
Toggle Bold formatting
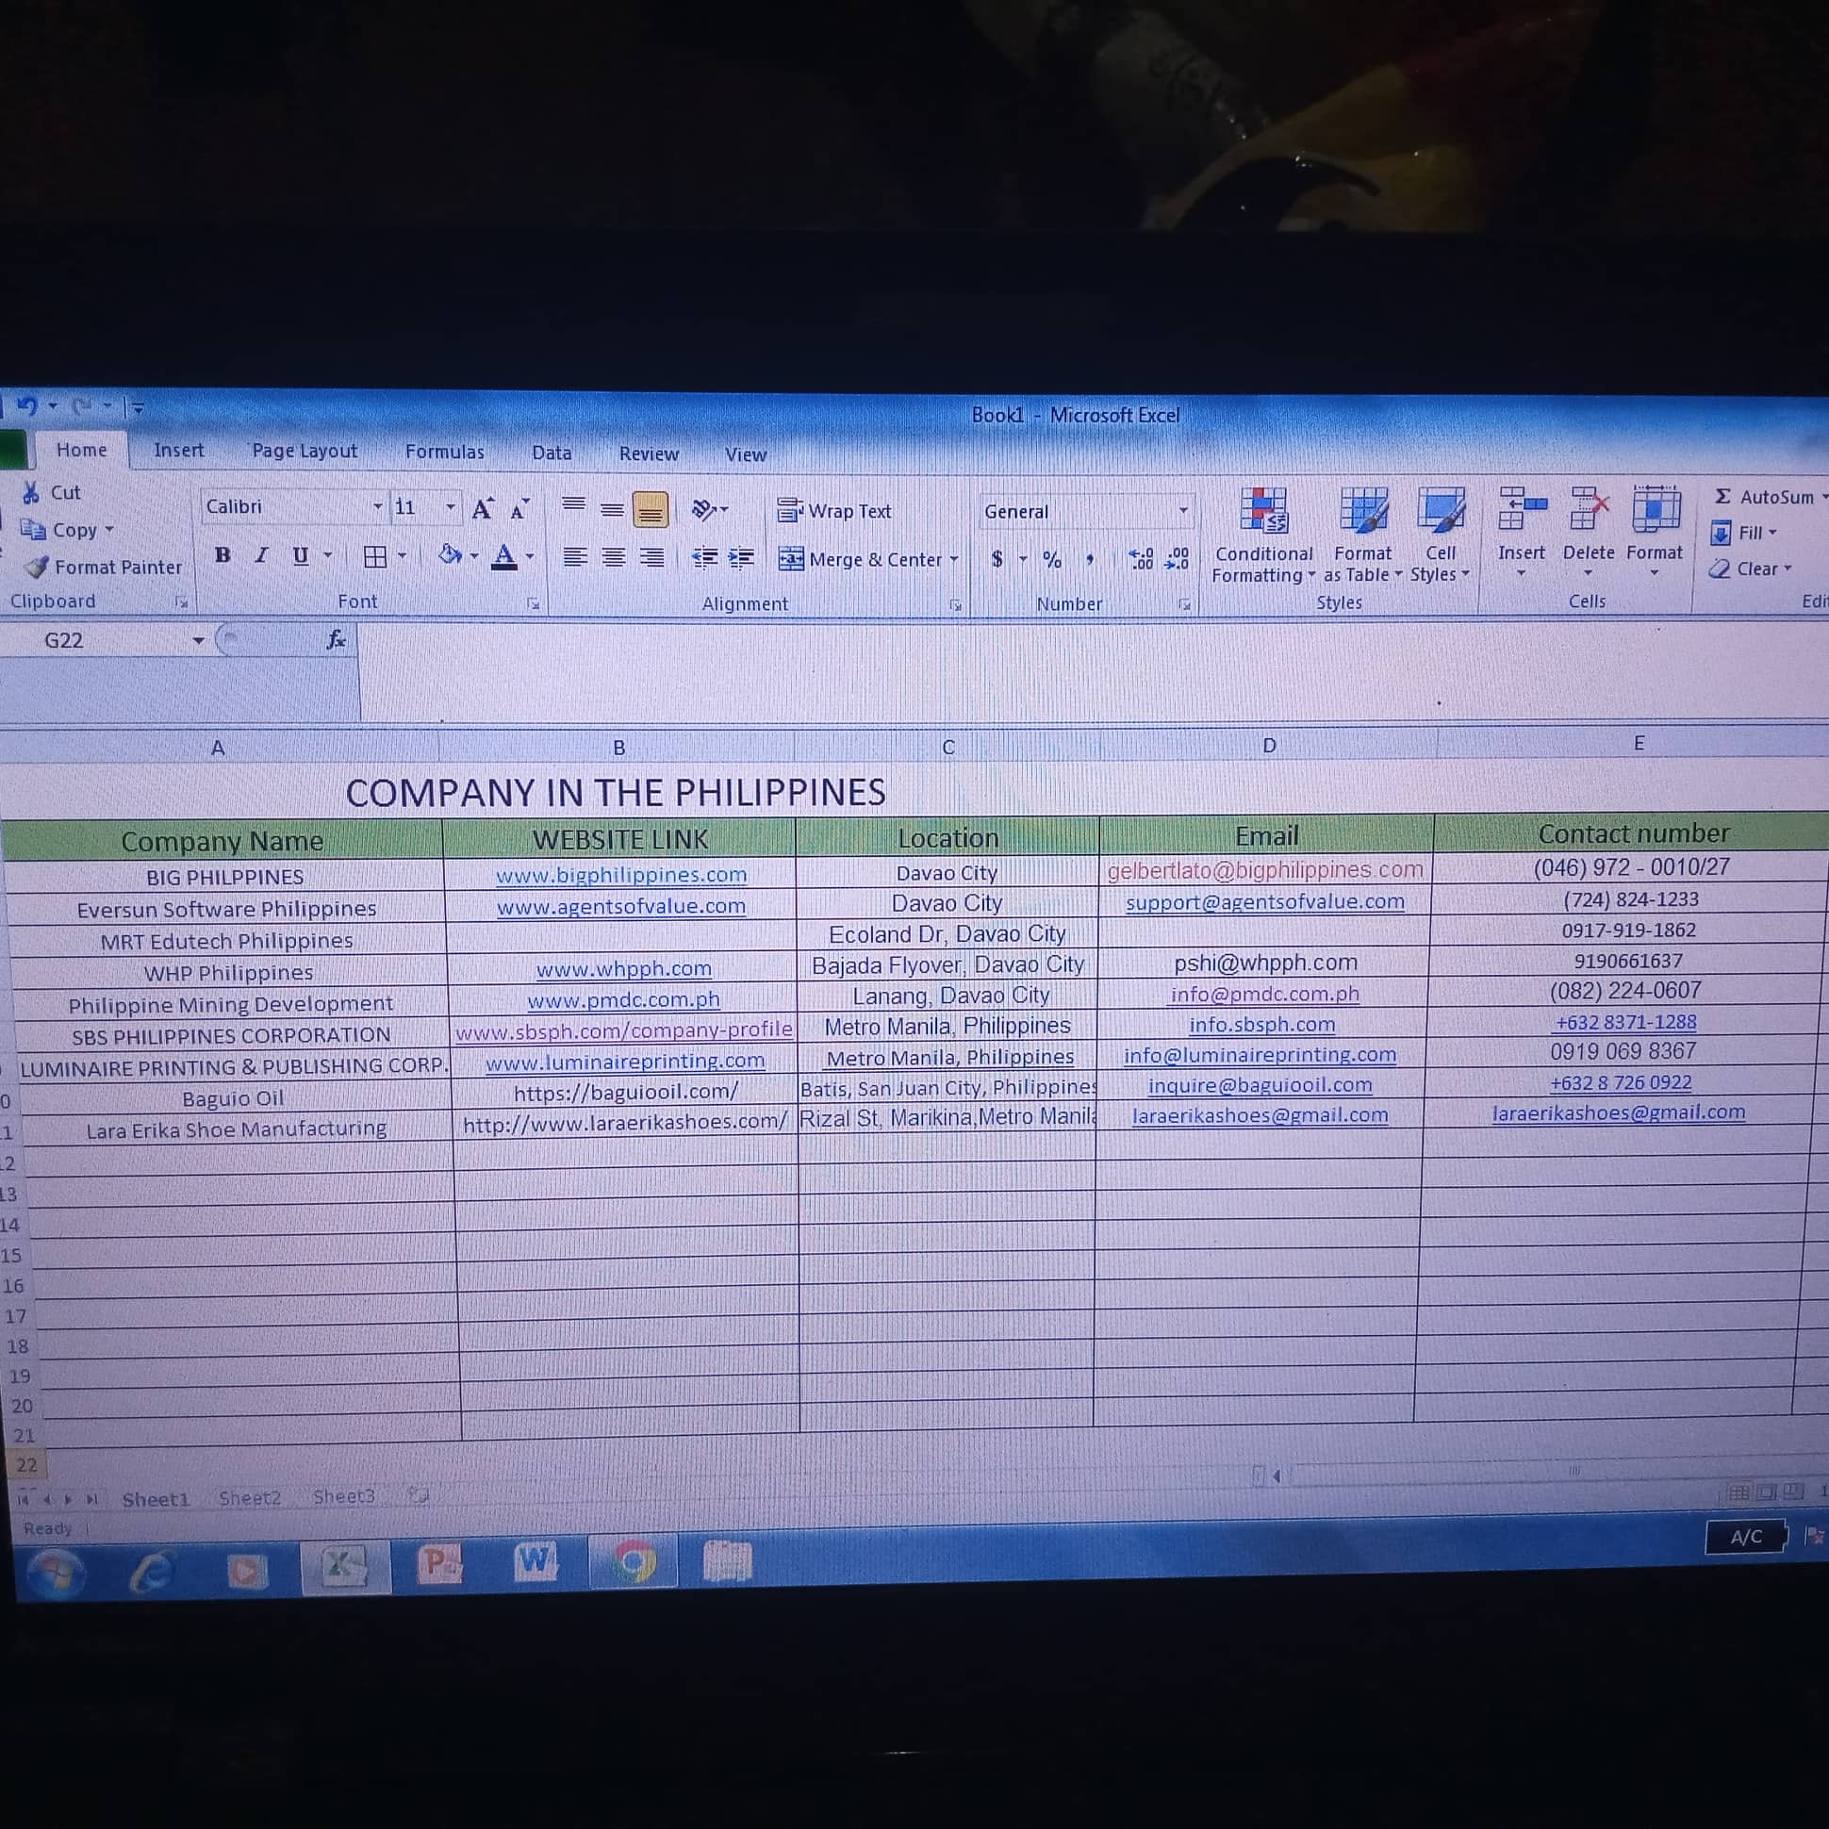(222, 555)
